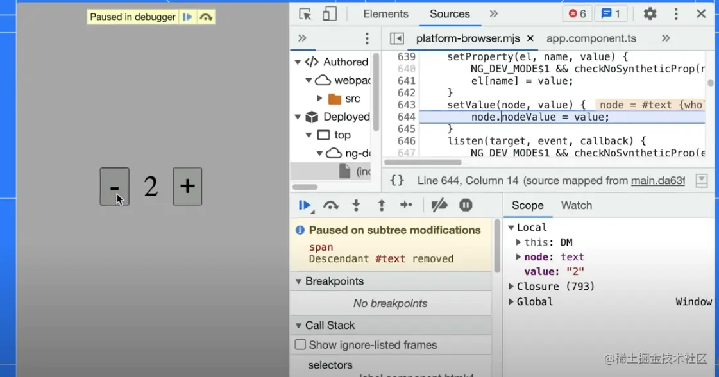This screenshot has height=377, width=719.
Task: Show more open file tabs chevron
Action: coord(666,38)
